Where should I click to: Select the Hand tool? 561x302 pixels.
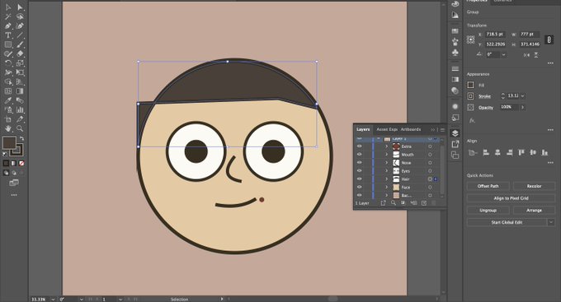8,128
